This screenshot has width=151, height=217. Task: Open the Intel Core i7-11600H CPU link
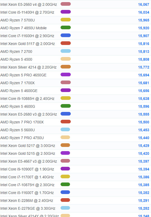tap(27, 36)
